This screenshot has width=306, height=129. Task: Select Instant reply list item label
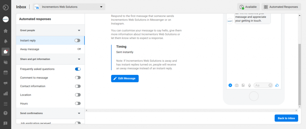(x=28, y=40)
